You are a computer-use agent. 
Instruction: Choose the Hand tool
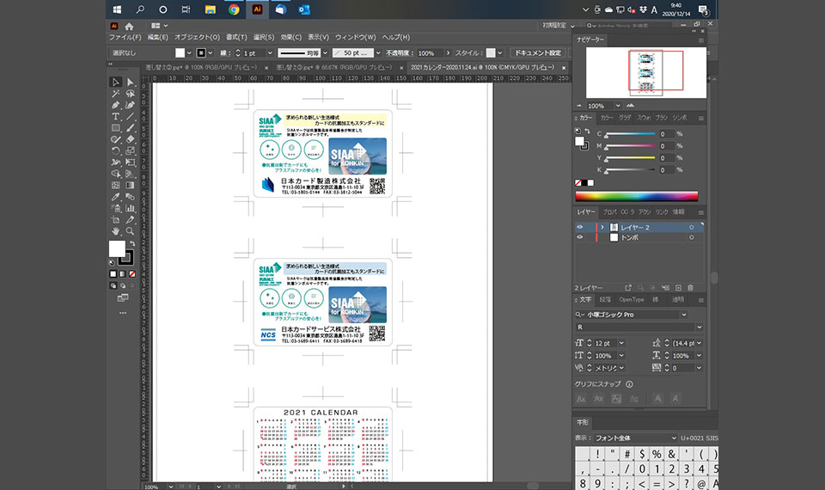[115, 231]
